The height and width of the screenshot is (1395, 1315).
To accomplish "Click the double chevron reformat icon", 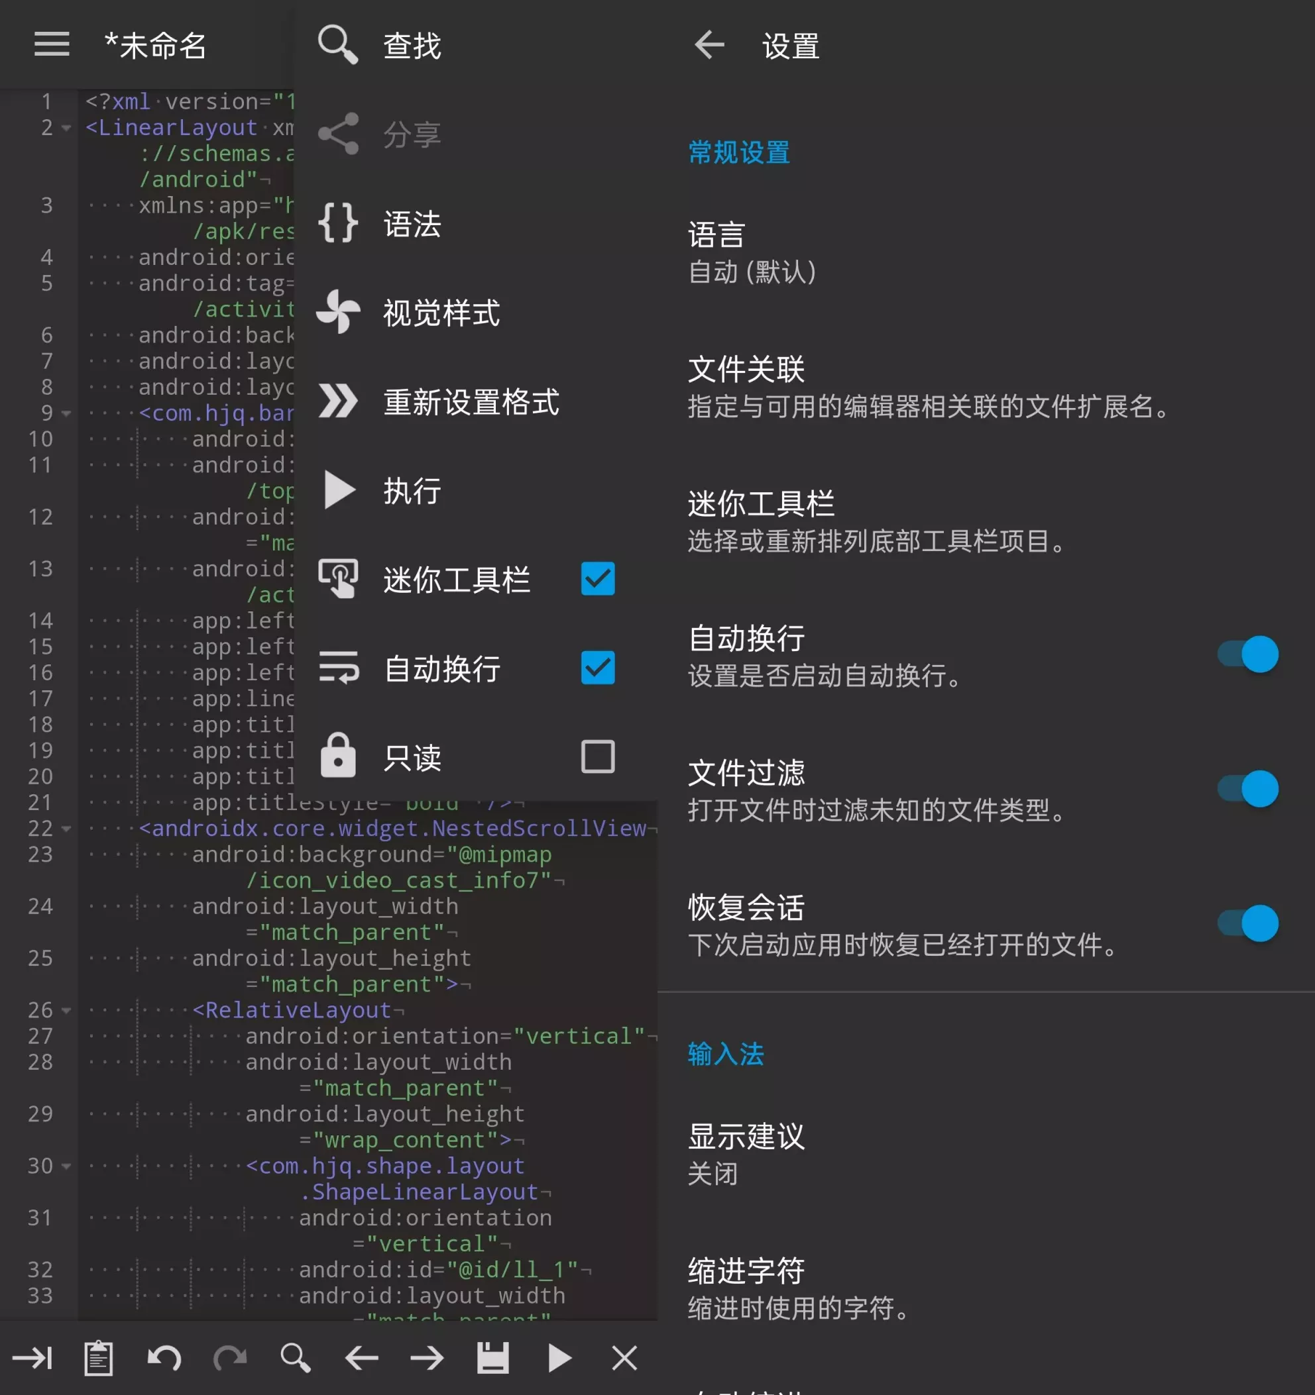I will pos(338,401).
